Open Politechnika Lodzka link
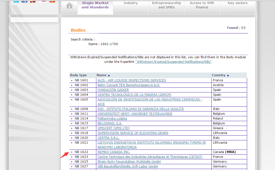The image size is (275, 170). coord(112,119)
